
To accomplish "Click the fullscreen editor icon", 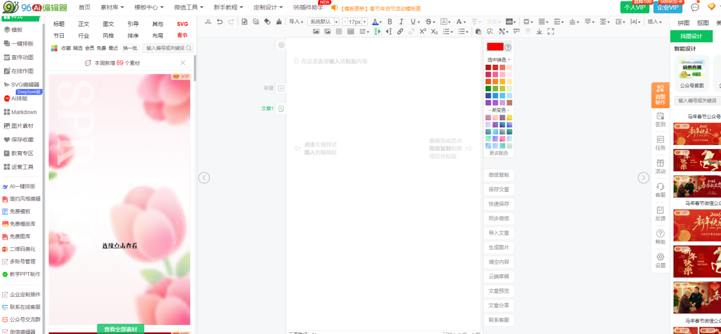I will [x=550, y=31].
